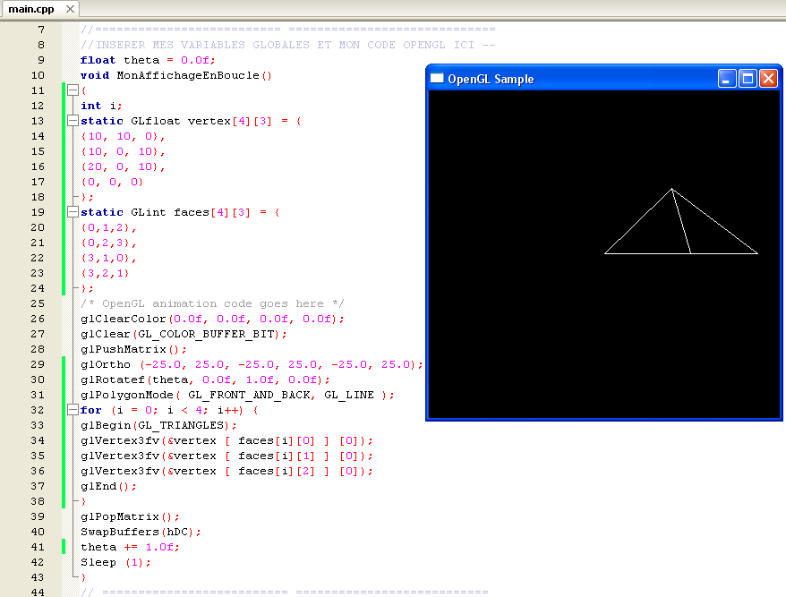Click the glRotatef(theta...) line
The height and width of the screenshot is (597, 786).
pos(205,380)
